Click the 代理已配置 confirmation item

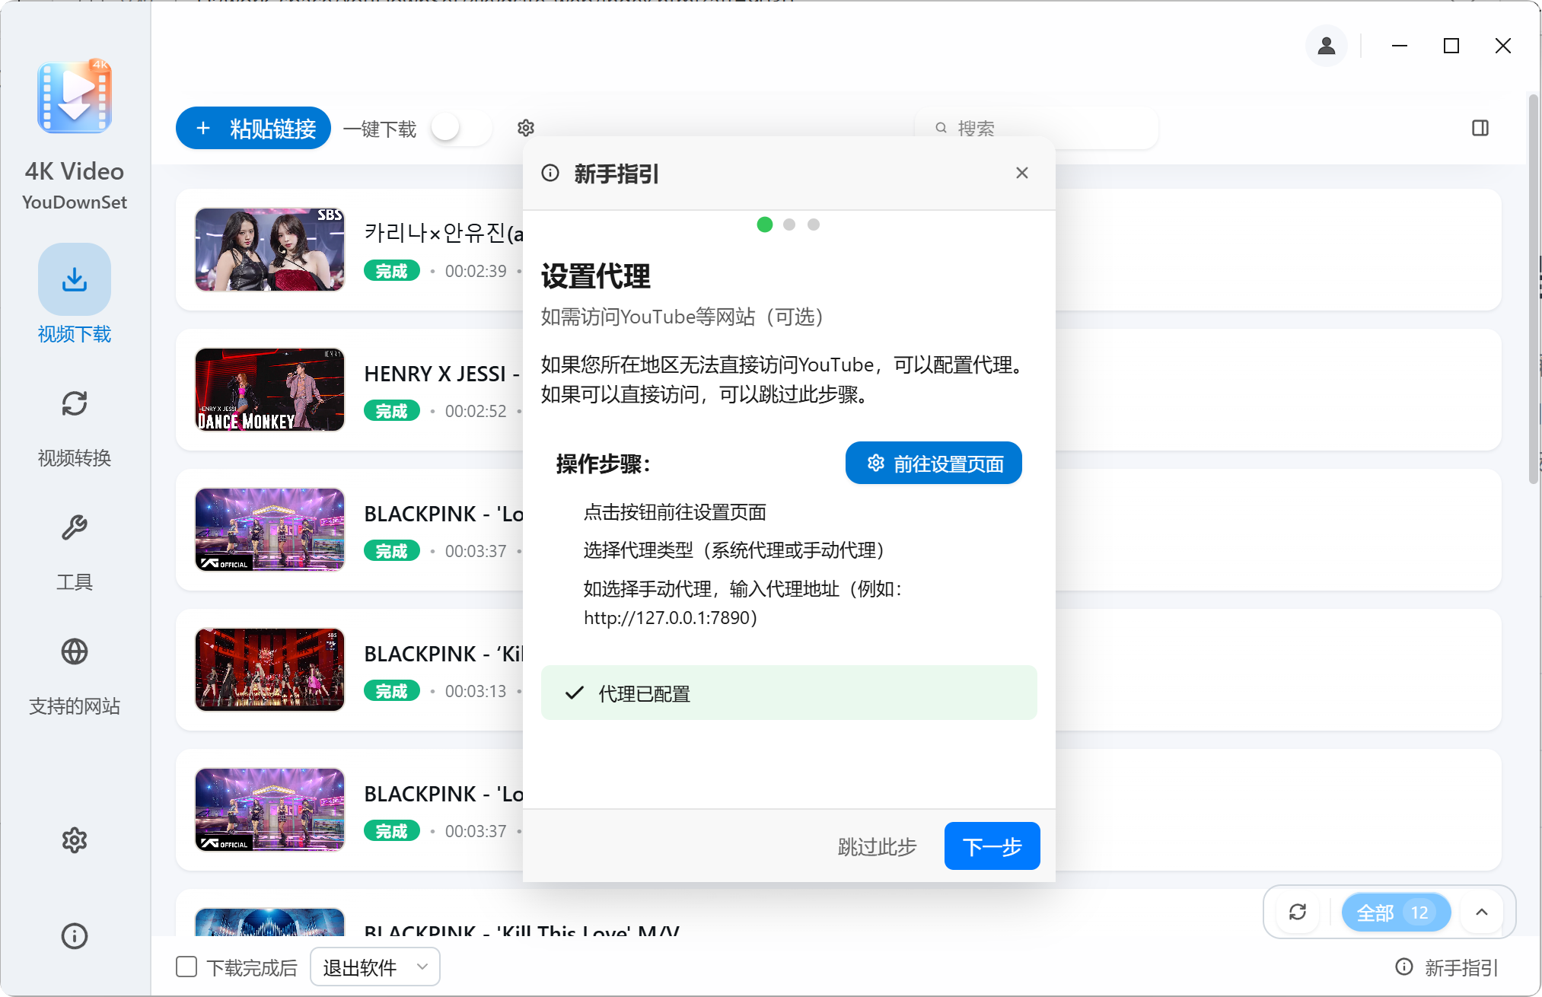789,693
